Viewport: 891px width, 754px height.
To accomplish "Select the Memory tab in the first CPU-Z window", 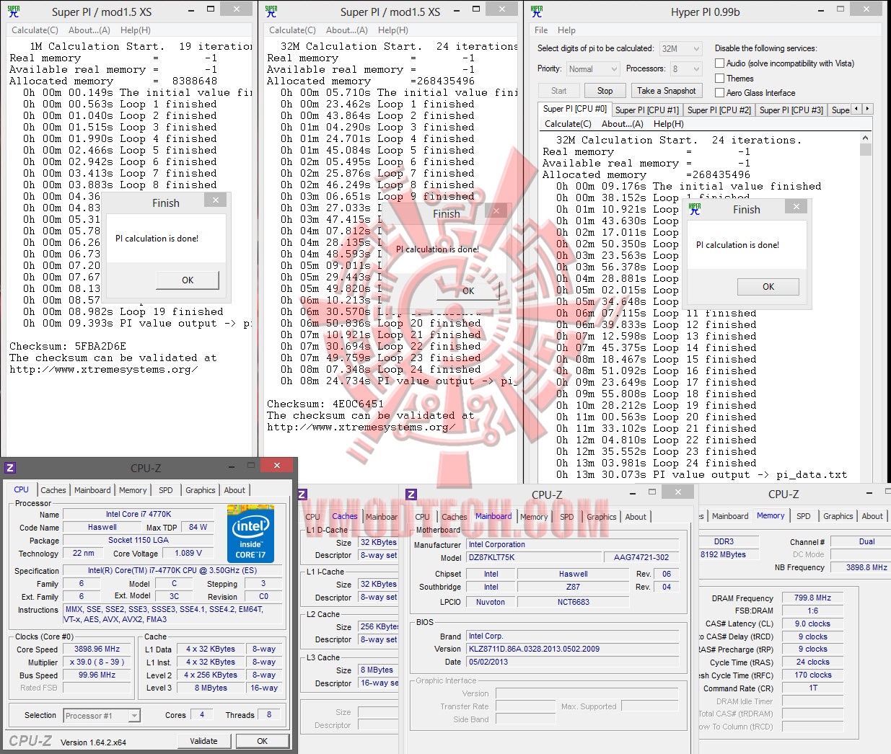I will click(133, 490).
